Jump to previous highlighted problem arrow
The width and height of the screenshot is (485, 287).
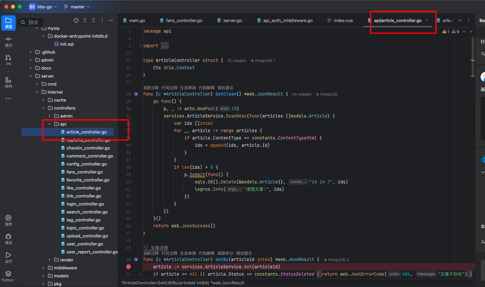464,32
